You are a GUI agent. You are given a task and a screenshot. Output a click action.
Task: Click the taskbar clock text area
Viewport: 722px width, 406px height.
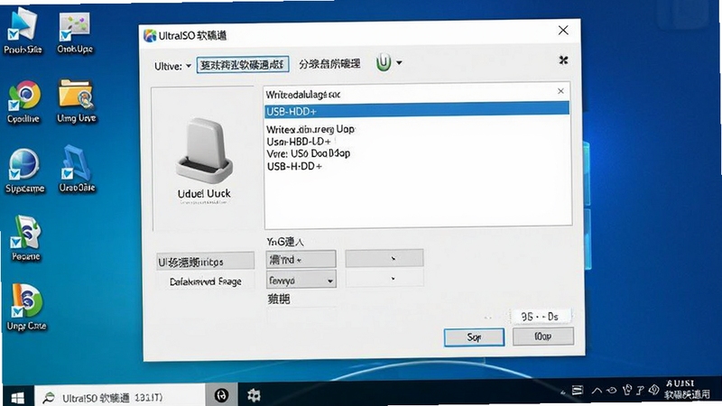(x=686, y=390)
